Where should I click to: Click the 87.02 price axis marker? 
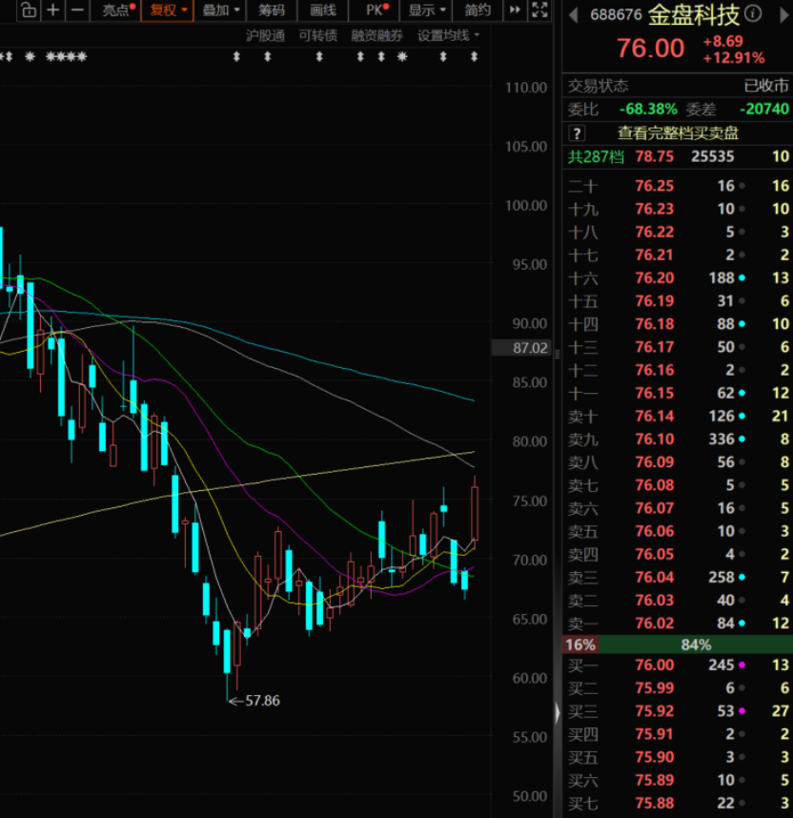(521, 347)
